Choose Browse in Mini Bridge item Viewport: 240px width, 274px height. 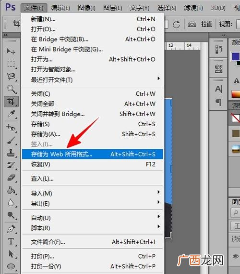pos(93,49)
